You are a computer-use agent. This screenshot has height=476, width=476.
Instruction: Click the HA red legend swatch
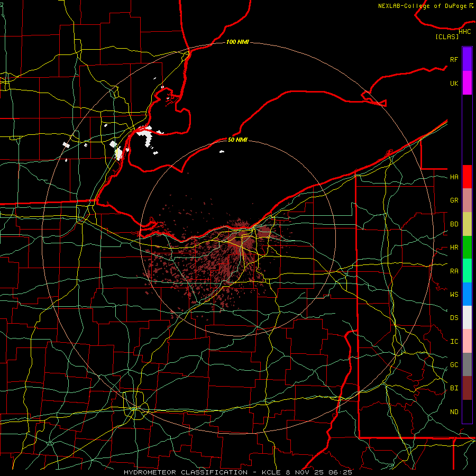point(467,177)
